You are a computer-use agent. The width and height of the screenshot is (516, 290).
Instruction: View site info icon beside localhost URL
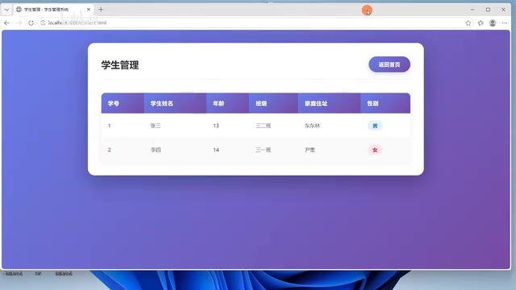click(43, 23)
